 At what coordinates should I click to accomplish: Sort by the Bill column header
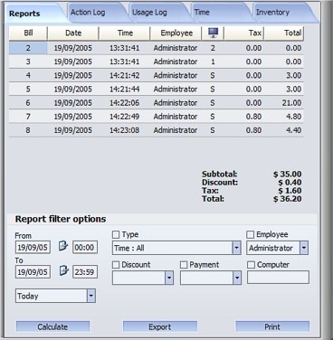coord(28,33)
